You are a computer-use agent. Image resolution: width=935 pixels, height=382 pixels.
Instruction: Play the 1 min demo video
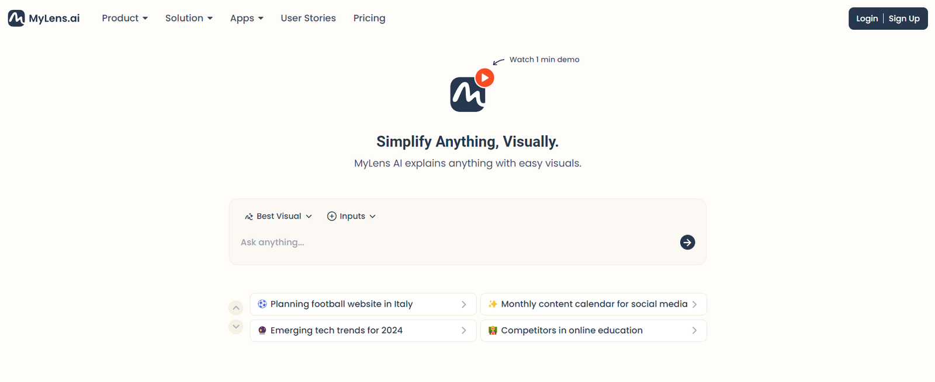coord(484,78)
